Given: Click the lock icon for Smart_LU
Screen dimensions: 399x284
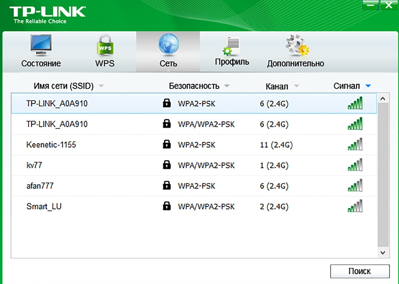Looking at the screenshot, I should click(x=167, y=206).
